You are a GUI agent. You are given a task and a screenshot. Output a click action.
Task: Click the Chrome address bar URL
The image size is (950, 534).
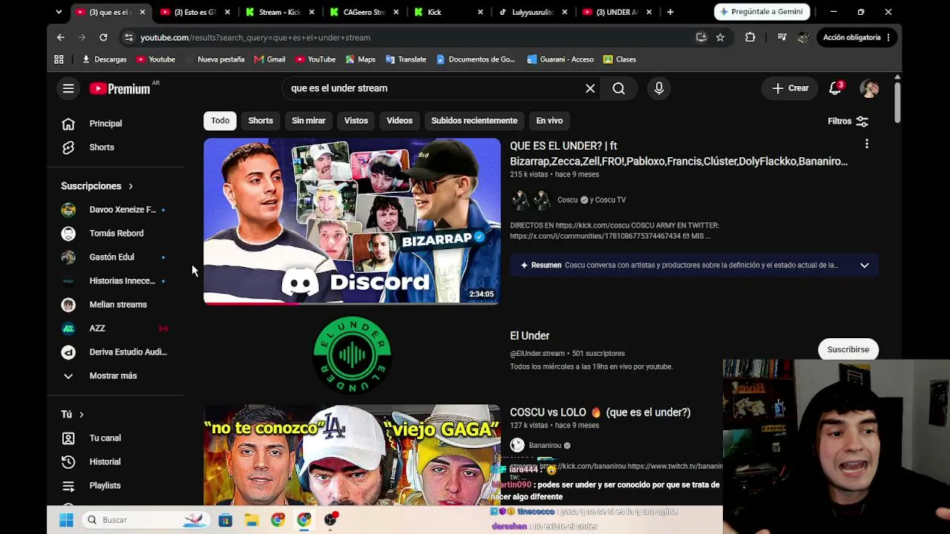(x=255, y=37)
